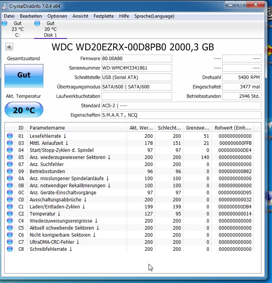The image size is (272, 283).
Task: Click status icon for Schreibfehlerrate row
Action: (x=10, y=249)
